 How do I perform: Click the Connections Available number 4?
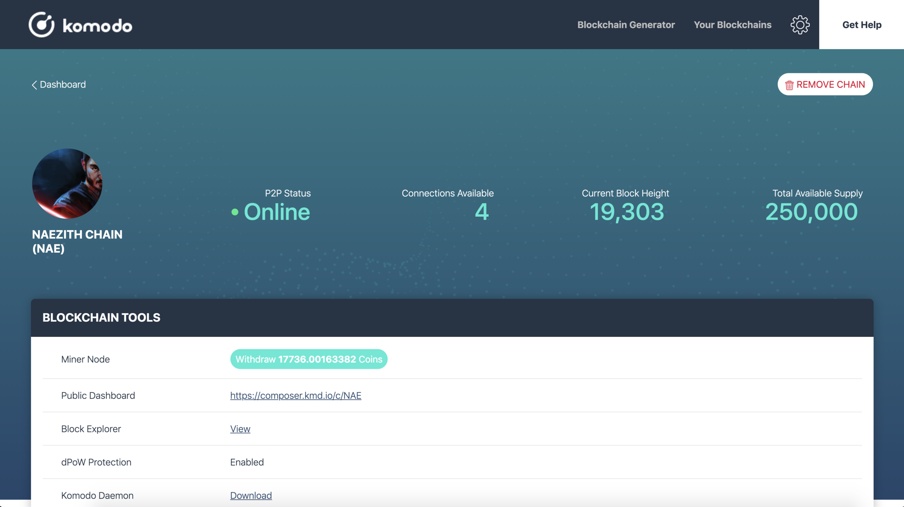click(481, 212)
